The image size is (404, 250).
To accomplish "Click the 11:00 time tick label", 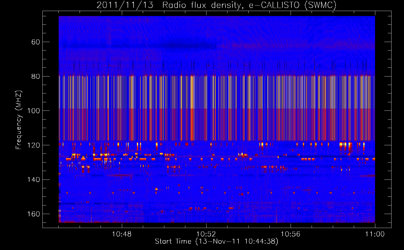I will pyautogui.click(x=375, y=234).
